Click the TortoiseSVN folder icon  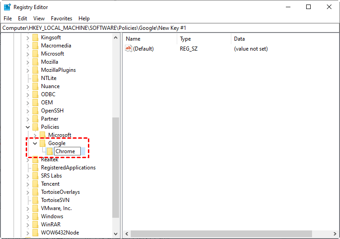point(35,200)
